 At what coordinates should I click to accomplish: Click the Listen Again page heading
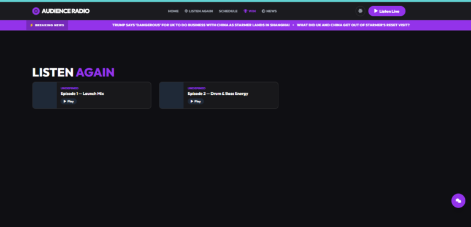pos(74,72)
